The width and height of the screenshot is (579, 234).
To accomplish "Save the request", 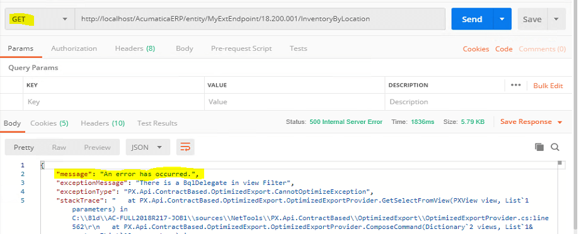I will (532, 19).
